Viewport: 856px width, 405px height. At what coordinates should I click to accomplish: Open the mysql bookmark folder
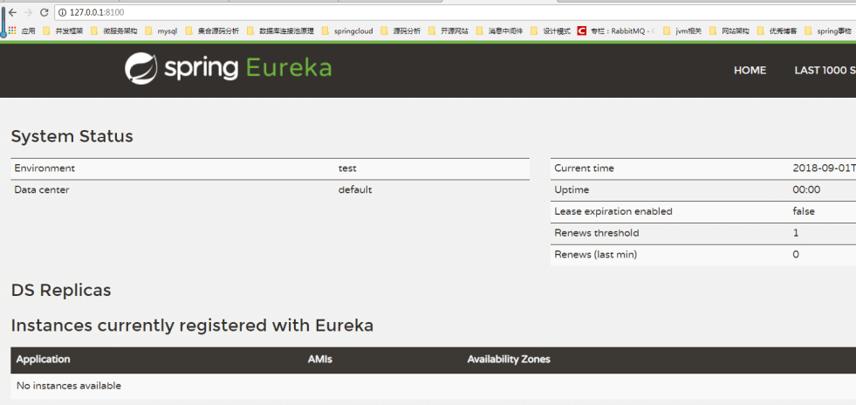point(161,31)
